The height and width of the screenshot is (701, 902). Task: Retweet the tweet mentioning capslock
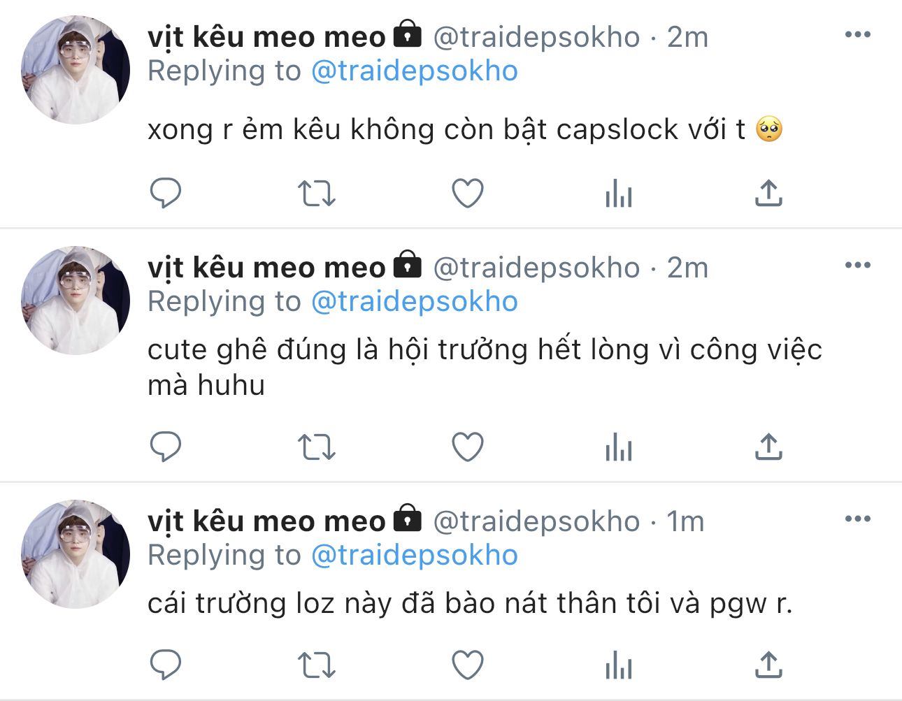pyautogui.click(x=317, y=194)
